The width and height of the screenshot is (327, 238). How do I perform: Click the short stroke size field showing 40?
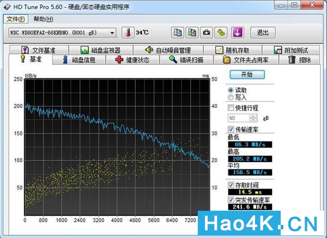click(239, 118)
